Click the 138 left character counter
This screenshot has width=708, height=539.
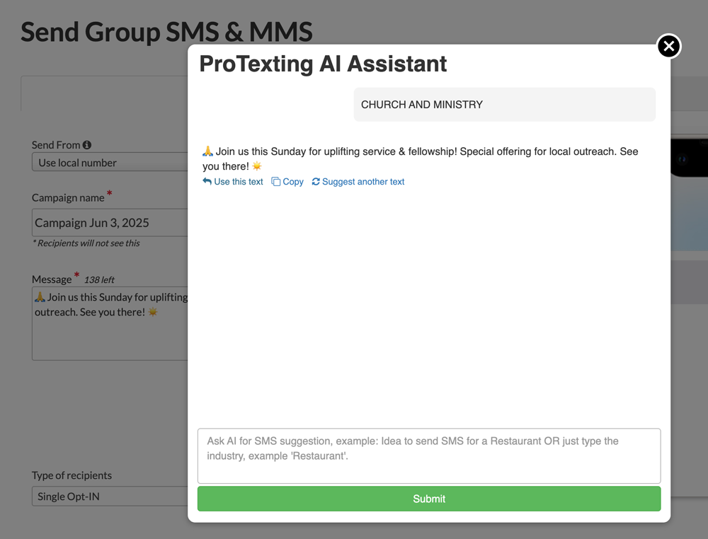click(99, 279)
